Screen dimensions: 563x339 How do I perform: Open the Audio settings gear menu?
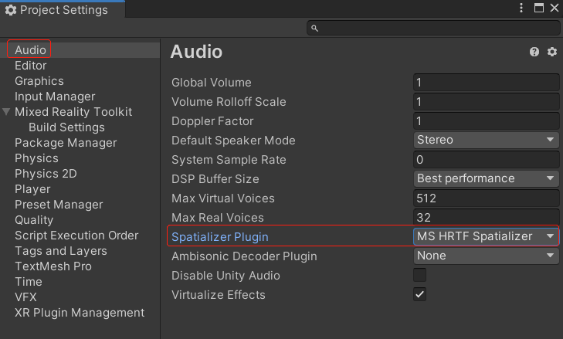[x=551, y=52]
